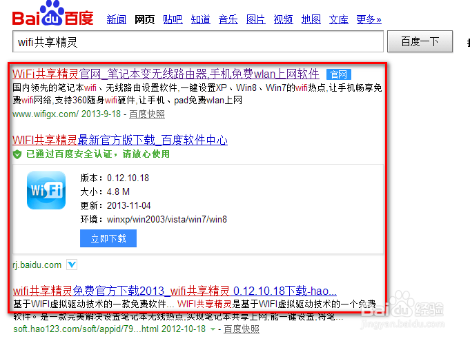Click the 立即下载 button

click(x=108, y=238)
